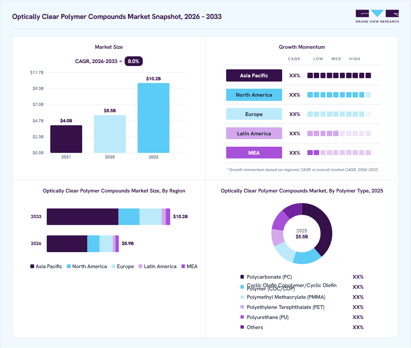The width and height of the screenshot is (411, 348).
Task: Click the MEA momentum indicator squares
Action: (339, 153)
